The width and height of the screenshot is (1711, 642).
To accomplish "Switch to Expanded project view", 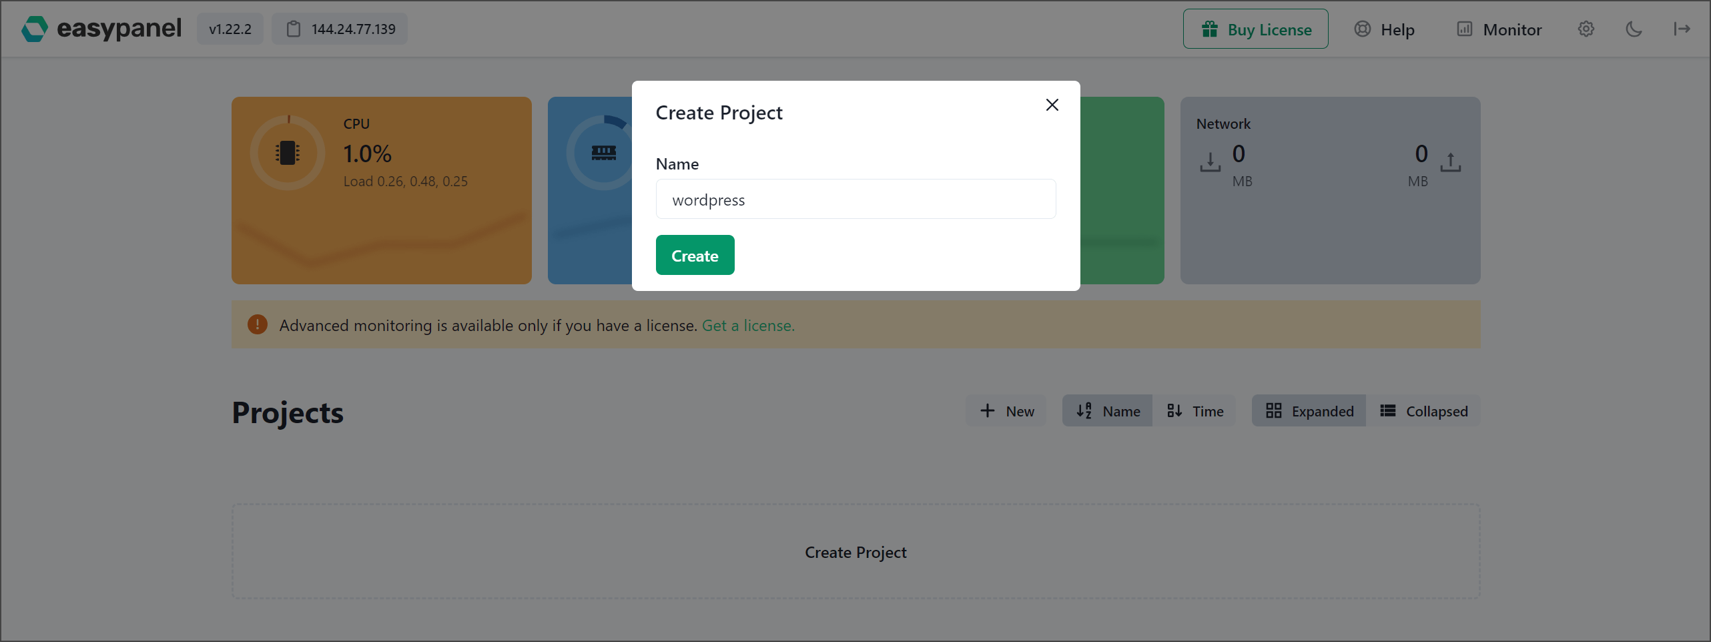I will [x=1309, y=410].
